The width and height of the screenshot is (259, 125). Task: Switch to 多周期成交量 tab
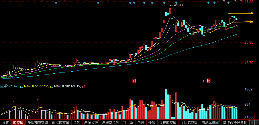(x=38, y=122)
